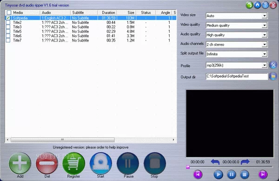Click the preview seek slider handle
This screenshot has width=279, height=181.
click(x=188, y=167)
